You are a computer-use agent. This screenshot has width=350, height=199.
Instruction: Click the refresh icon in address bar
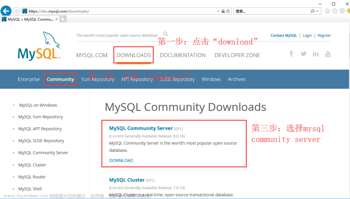click(228, 11)
